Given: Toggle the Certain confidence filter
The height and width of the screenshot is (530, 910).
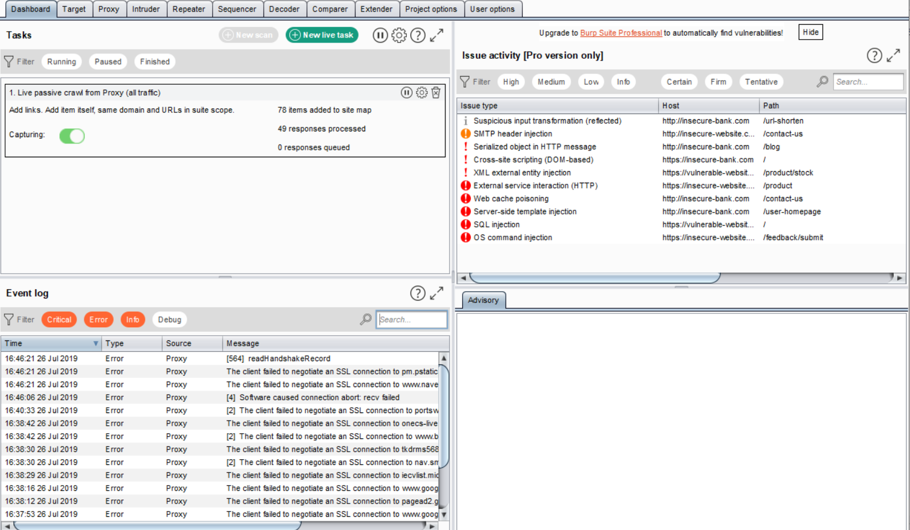Looking at the screenshot, I should pyautogui.click(x=679, y=82).
